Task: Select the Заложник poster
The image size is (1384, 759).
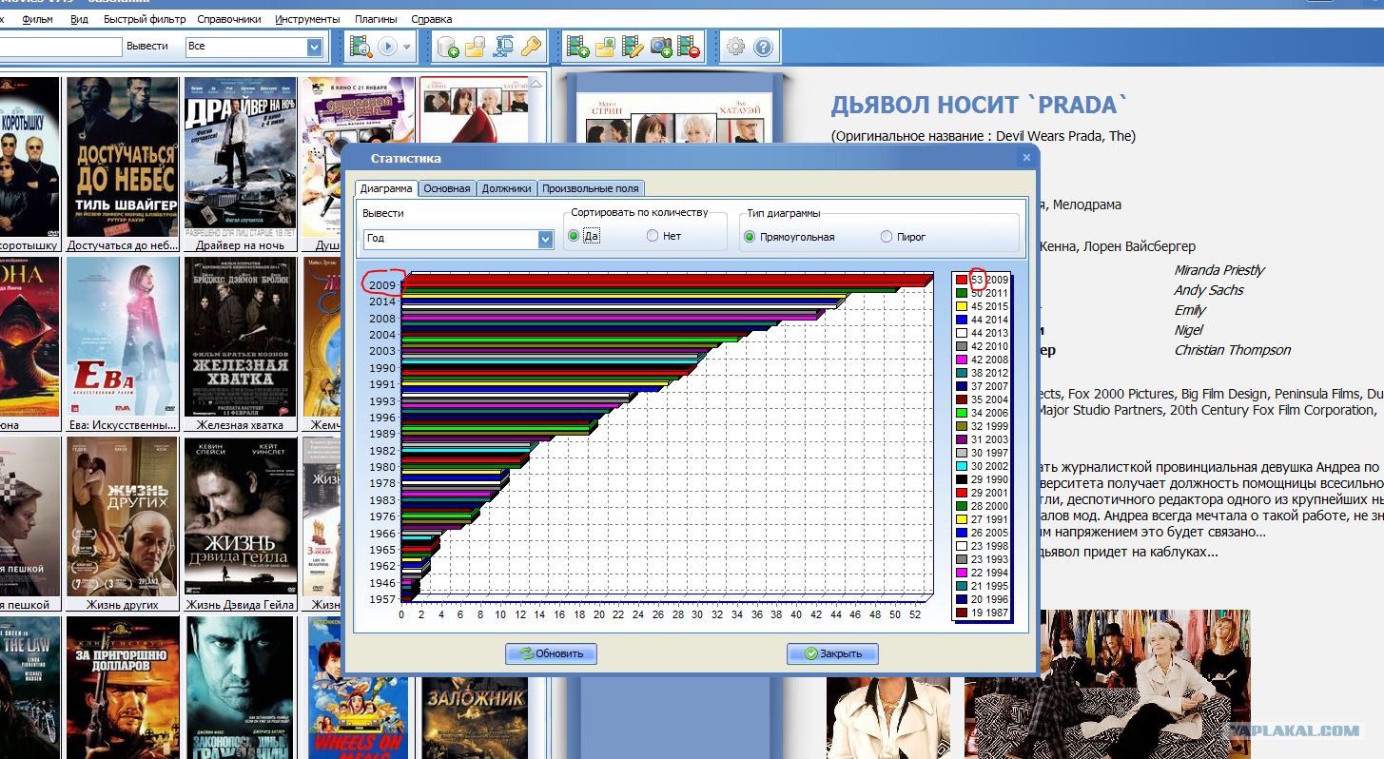Action: tap(475, 716)
